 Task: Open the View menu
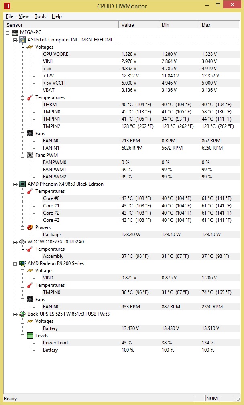tap(24, 16)
